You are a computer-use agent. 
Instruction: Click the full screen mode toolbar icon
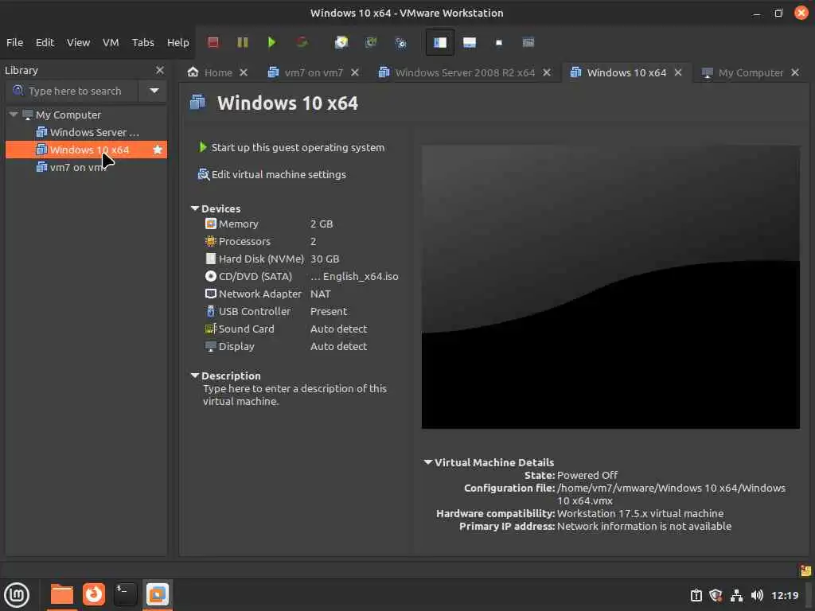499,42
